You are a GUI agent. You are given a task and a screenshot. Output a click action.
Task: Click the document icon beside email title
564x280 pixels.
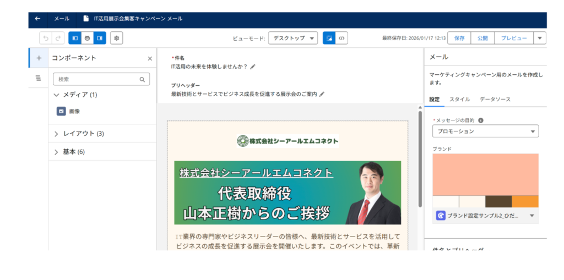[86, 19]
